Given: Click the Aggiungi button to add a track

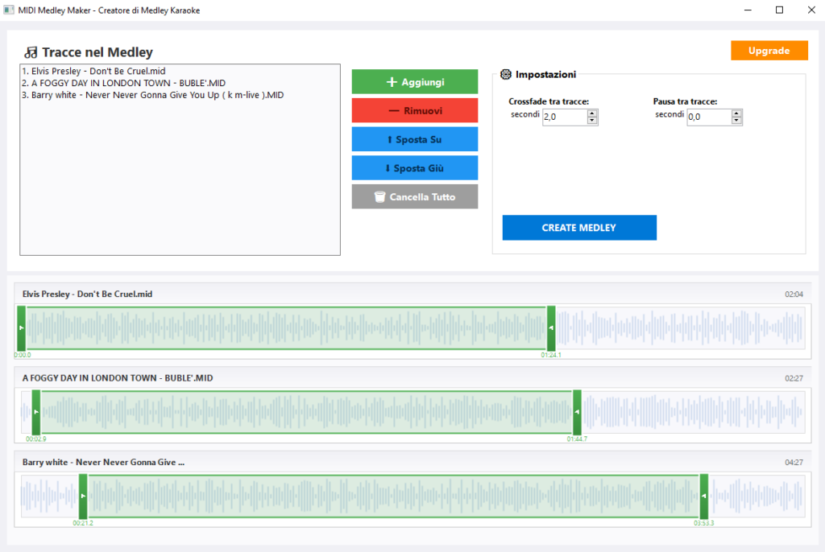Looking at the screenshot, I should pos(414,82).
